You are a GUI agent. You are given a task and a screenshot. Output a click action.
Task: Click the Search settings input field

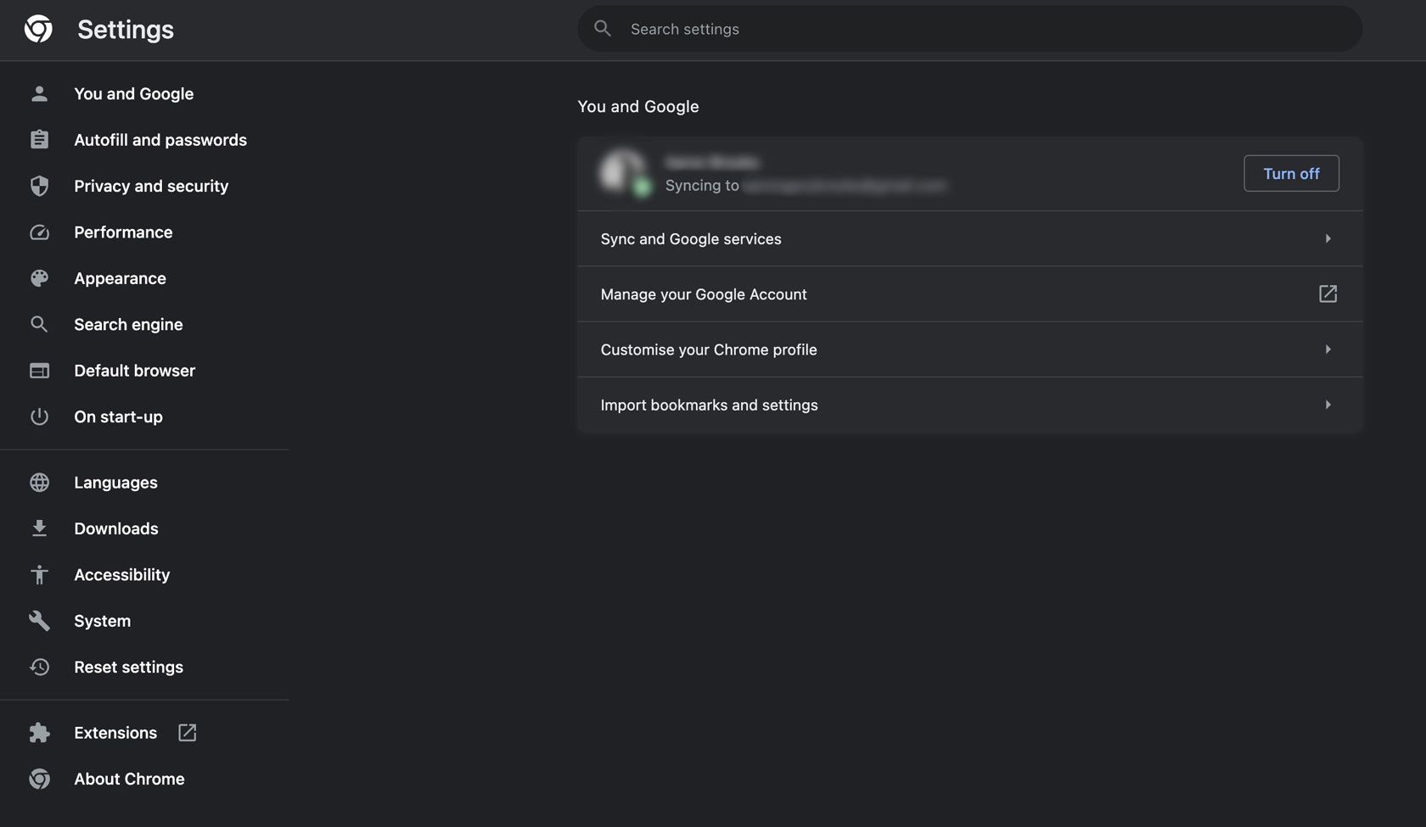(x=968, y=28)
